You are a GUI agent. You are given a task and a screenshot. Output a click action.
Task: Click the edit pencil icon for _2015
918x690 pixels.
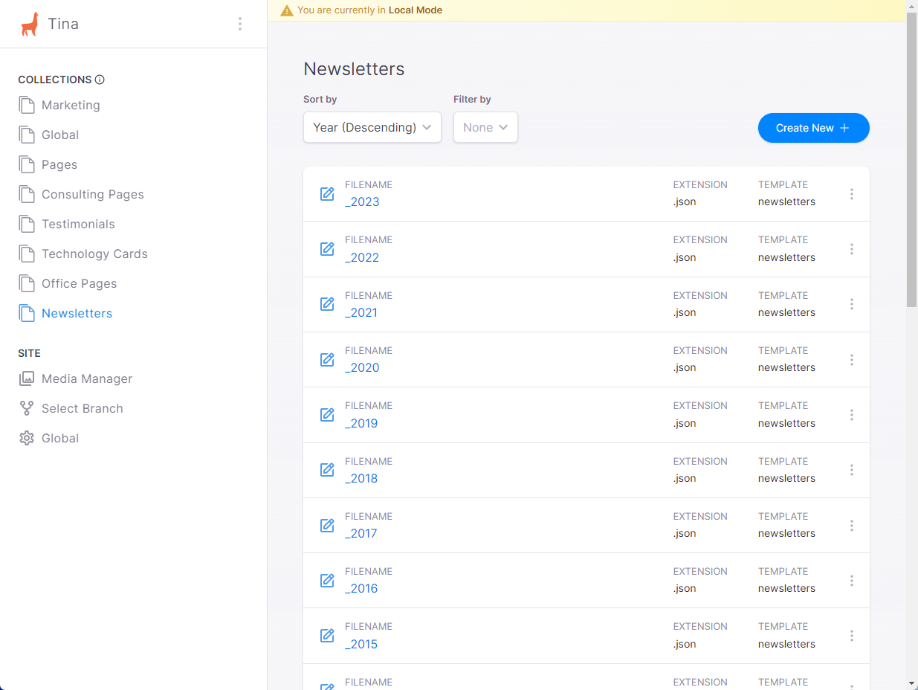pos(327,636)
